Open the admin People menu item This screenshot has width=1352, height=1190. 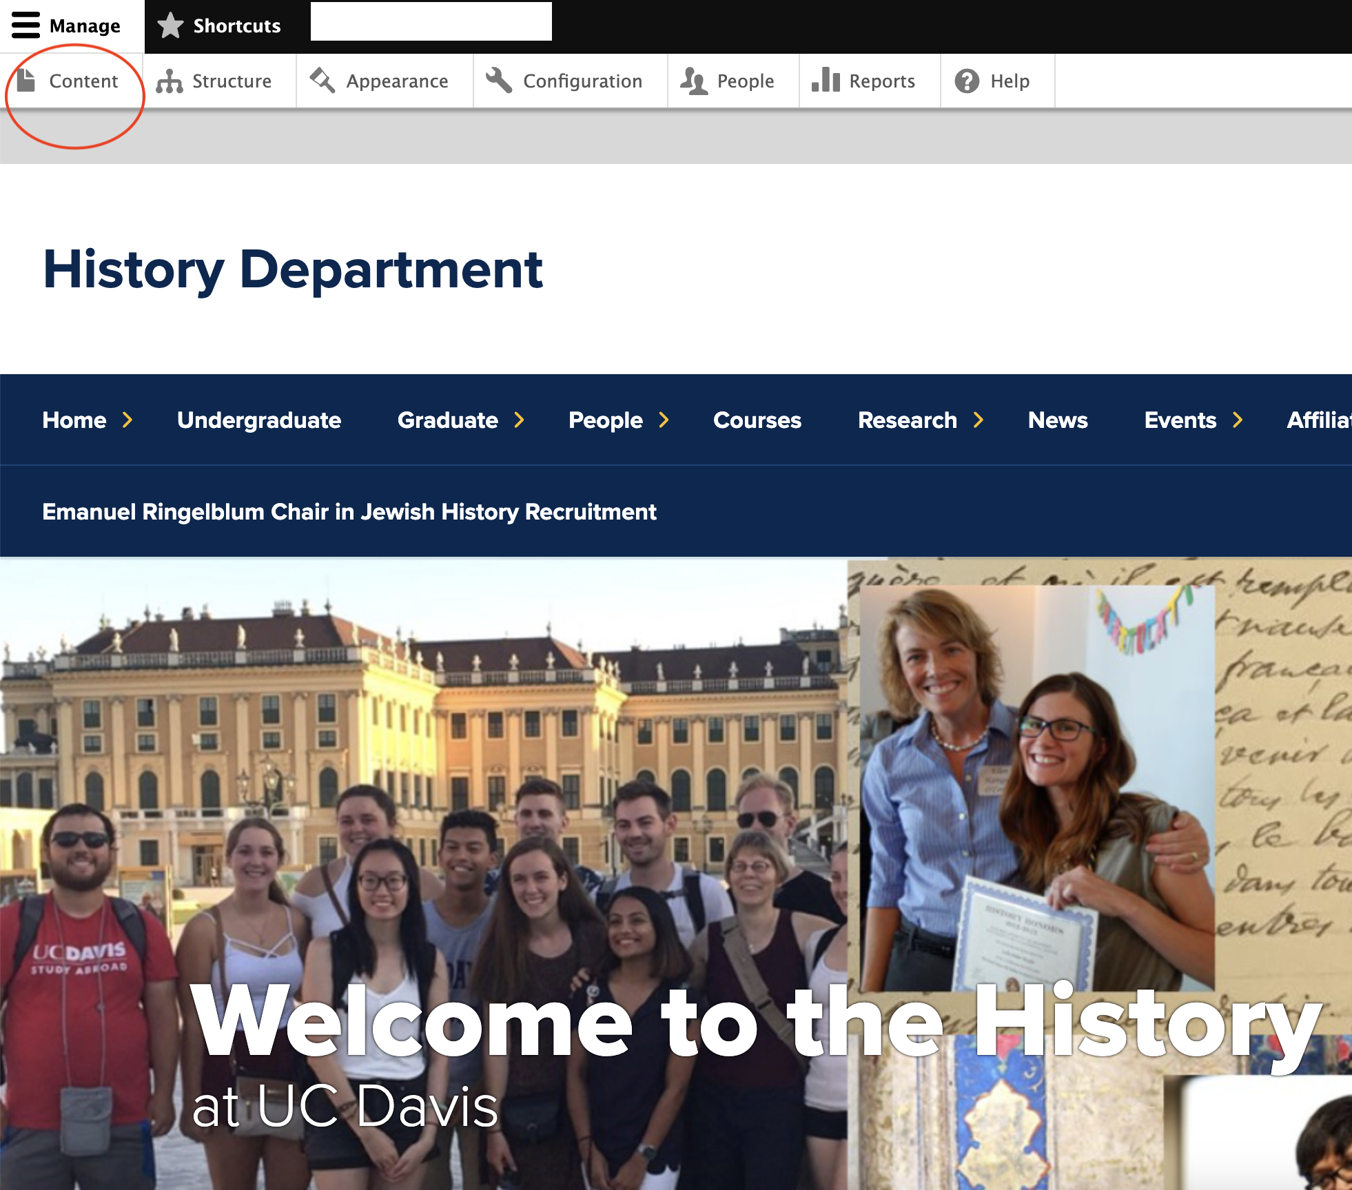733,81
